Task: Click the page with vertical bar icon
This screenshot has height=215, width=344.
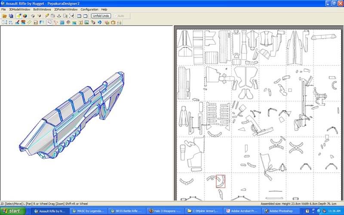Action: 65,16
